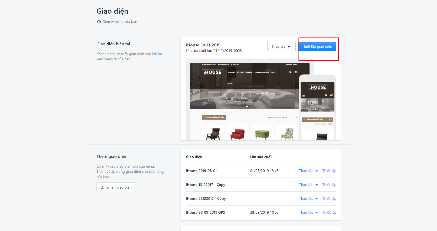Click Thiết lập for IHouse 28-09-2019 GPS

click(329, 212)
